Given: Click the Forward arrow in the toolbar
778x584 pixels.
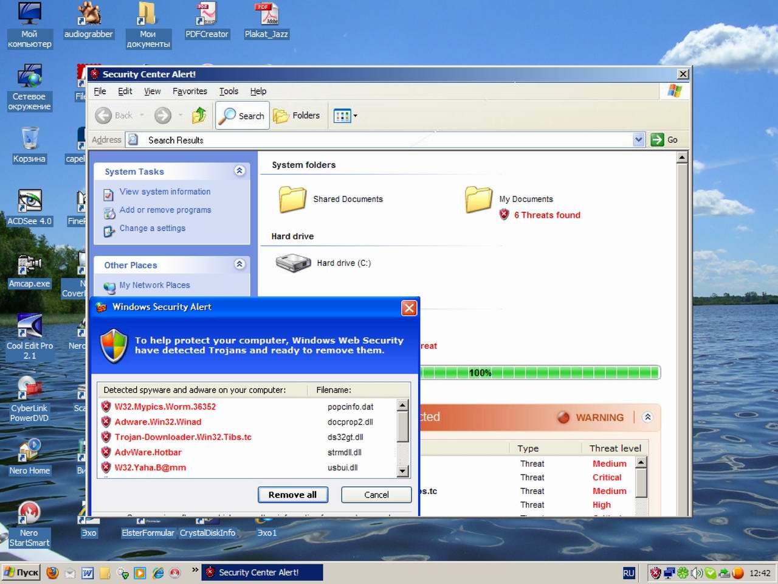Looking at the screenshot, I should [163, 116].
